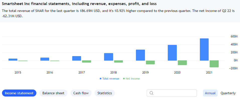This screenshot has height=99, width=240.
Task: Click the 2017 total revenue bar
Action: pyautogui.click(x=76, y=58)
